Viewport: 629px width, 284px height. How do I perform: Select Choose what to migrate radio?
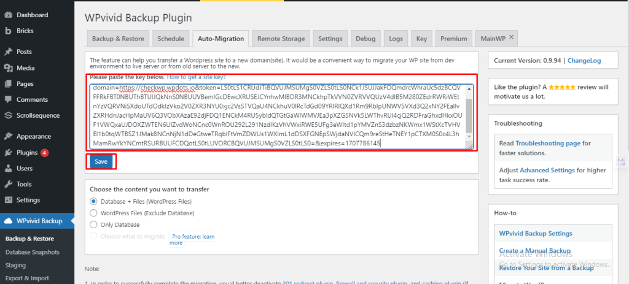(93, 236)
